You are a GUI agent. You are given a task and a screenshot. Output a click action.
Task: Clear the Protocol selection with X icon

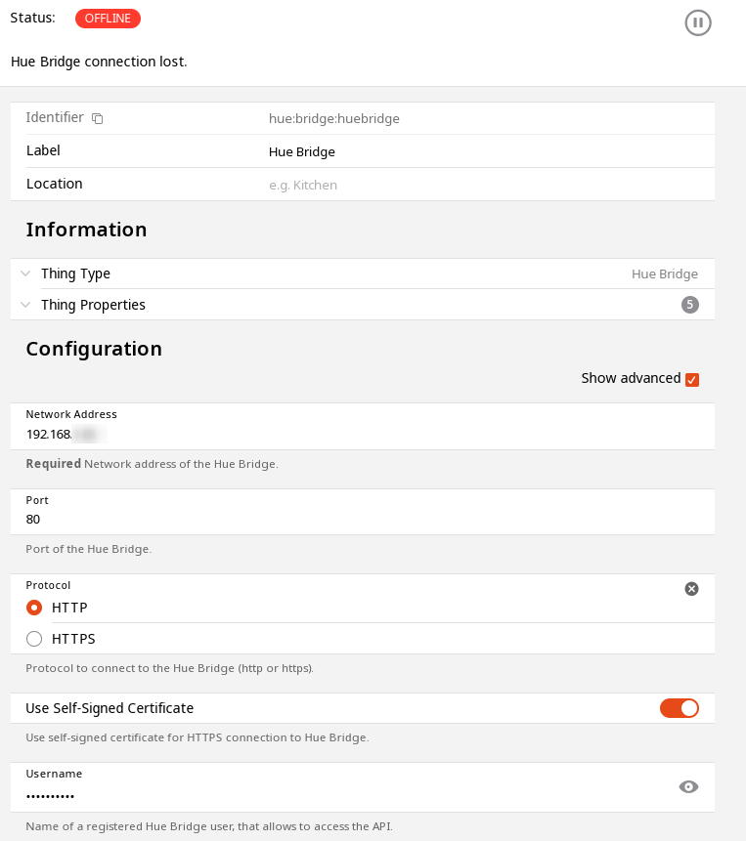point(691,588)
